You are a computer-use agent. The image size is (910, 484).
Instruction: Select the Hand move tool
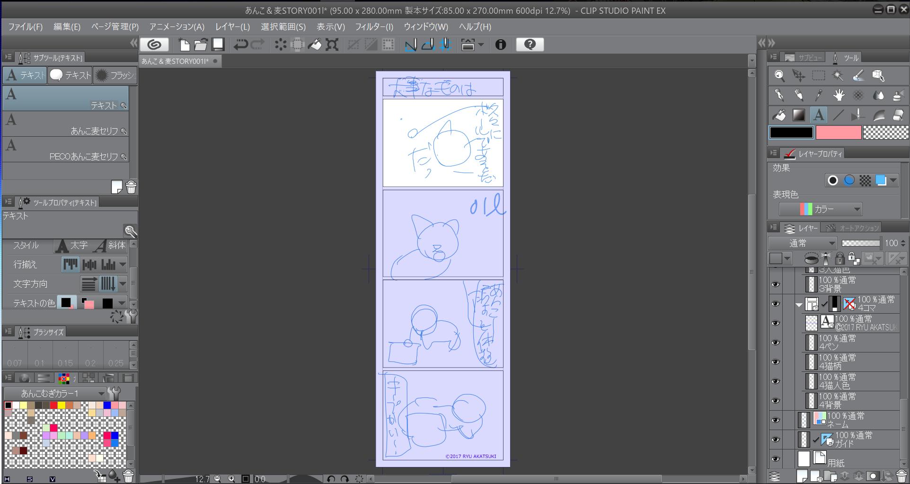click(839, 95)
